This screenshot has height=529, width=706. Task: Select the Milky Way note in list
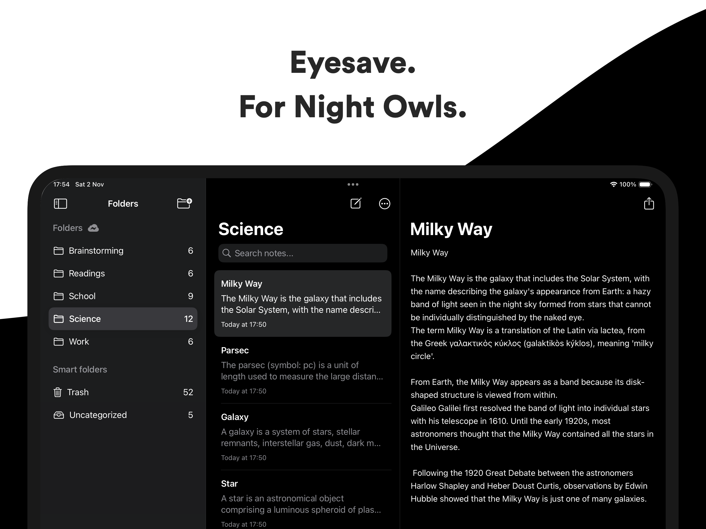tap(303, 304)
